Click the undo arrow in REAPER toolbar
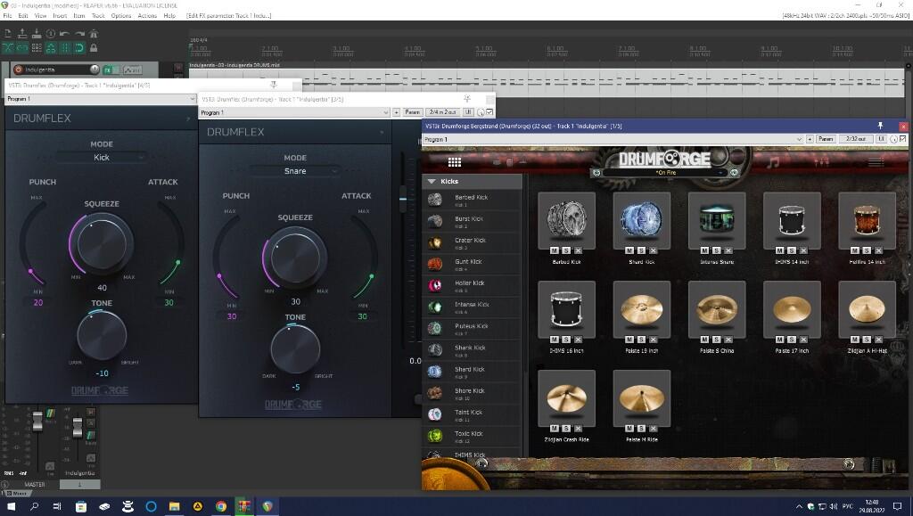This screenshot has width=913, height=516. [64, 34]
